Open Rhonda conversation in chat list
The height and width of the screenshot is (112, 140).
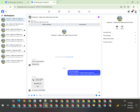(x=13, y=41)
